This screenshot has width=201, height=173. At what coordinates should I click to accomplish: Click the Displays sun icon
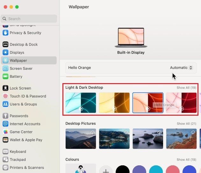[5, 52]
